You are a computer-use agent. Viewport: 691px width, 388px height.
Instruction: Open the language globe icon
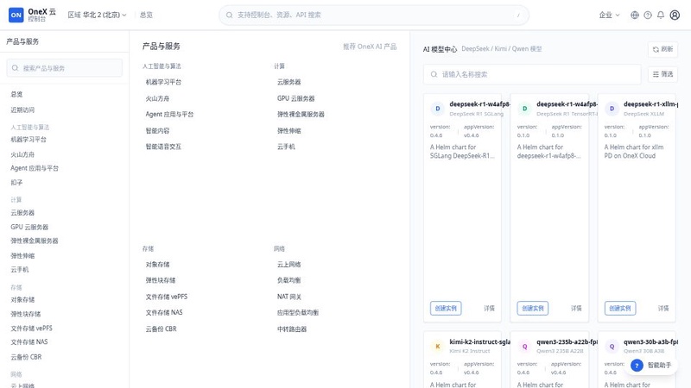coord(635,15)
